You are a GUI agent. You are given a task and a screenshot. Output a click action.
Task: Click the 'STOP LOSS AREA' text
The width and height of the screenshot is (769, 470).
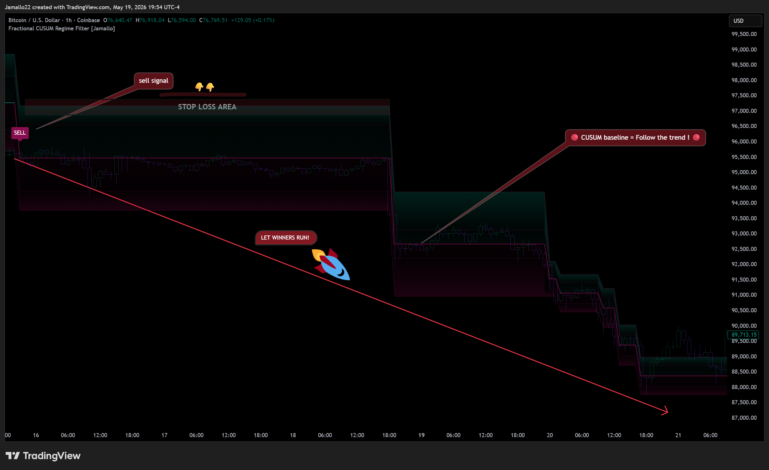207,107
